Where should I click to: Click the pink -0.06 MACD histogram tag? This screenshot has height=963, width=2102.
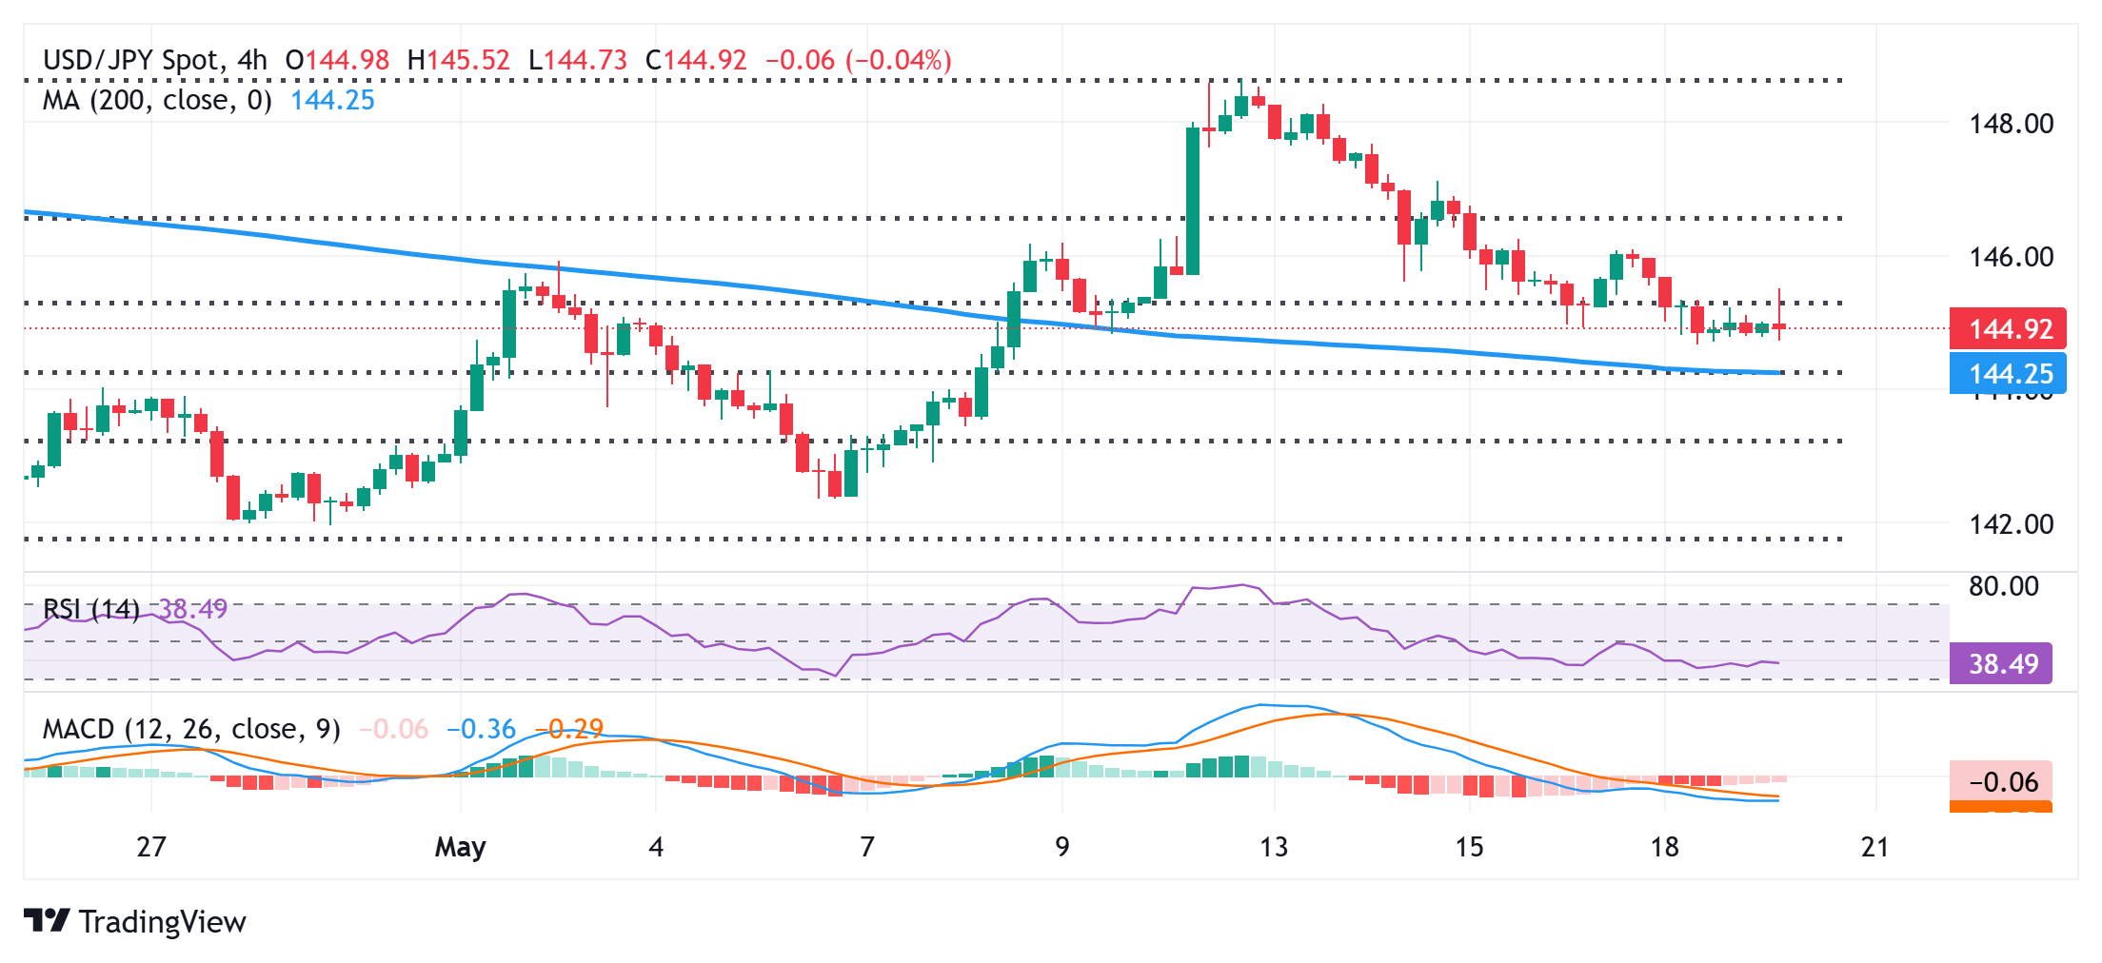coord(2001,782)
